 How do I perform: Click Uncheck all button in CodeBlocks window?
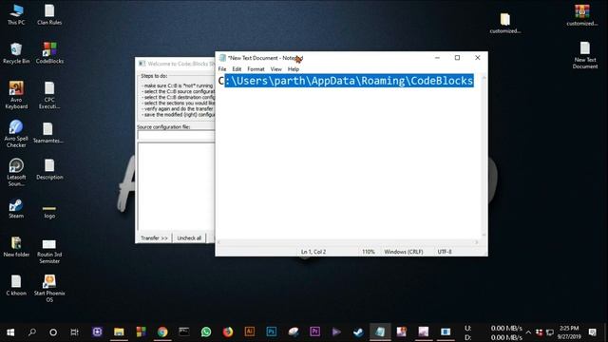189,237
